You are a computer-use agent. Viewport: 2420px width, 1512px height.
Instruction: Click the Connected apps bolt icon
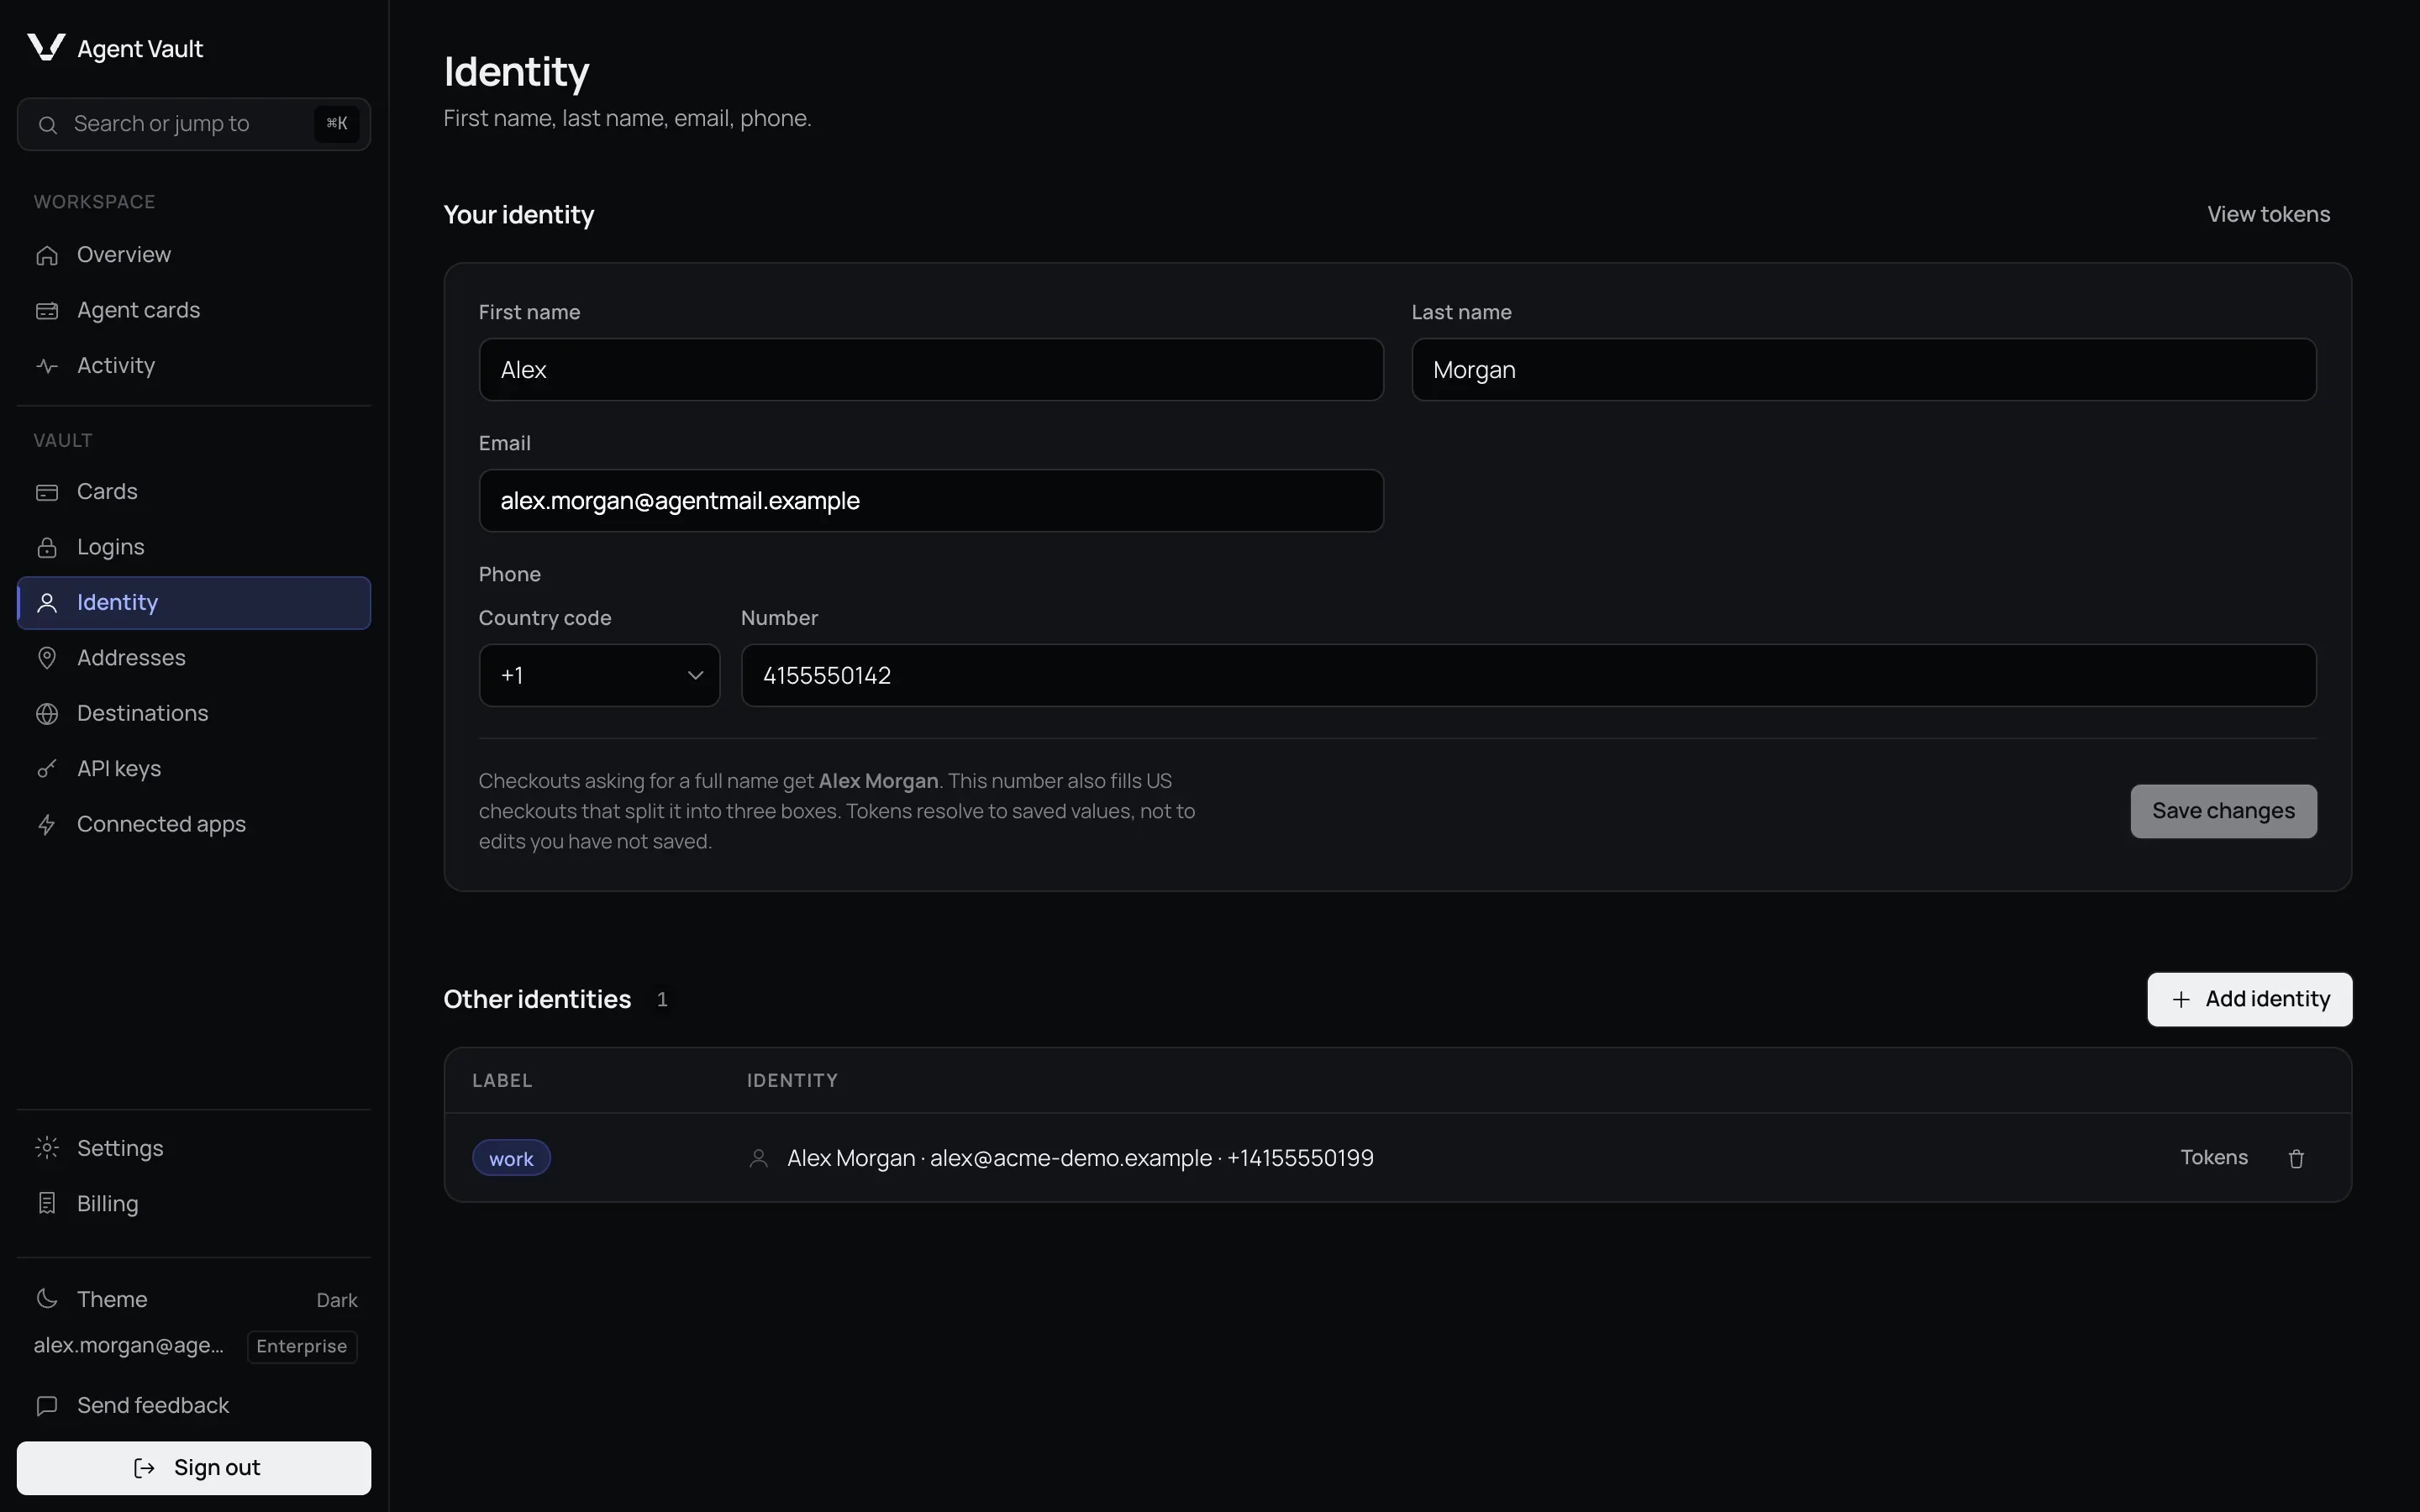click(47, 825)
